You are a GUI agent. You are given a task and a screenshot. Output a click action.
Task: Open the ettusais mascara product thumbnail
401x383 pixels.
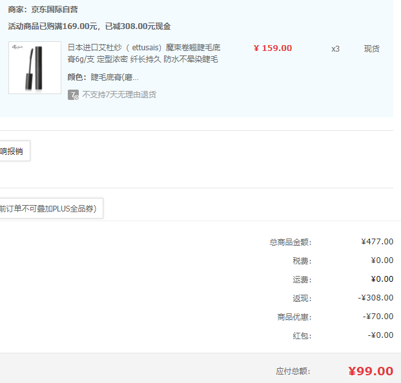pos(35,68)
